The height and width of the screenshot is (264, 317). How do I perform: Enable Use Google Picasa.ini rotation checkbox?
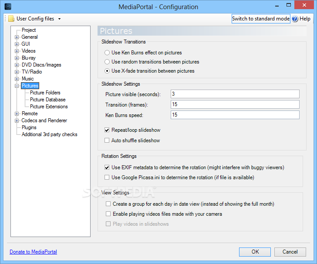pyautogui.click(x=107, y=177)
